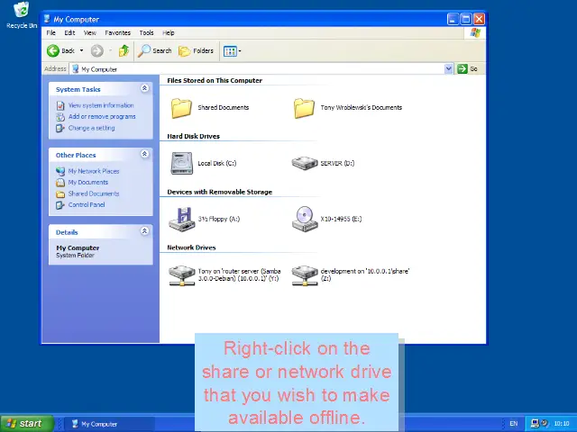The width and height of the screenshot is (577, 432).
Task: Open the Address bar dropdown
Action: point(448,69)
